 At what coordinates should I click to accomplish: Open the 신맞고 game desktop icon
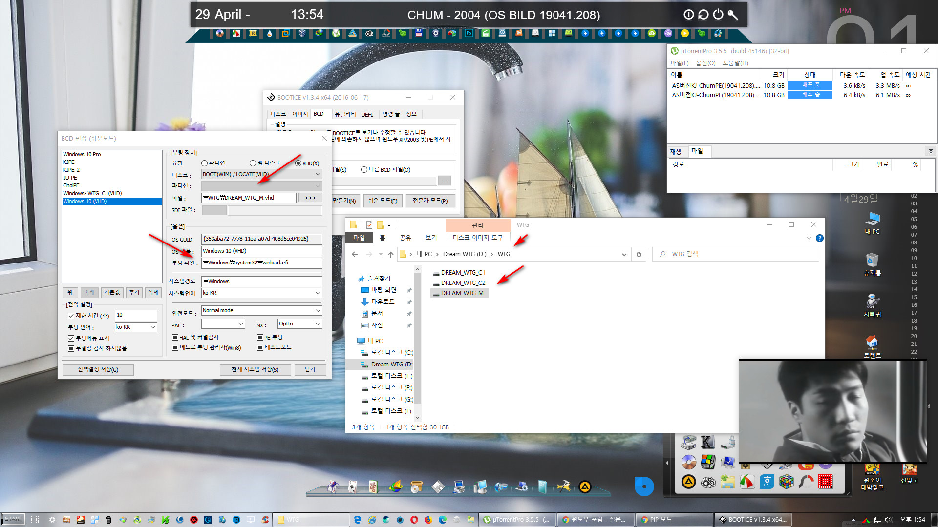coord(909,473)
